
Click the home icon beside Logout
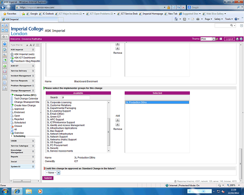(237, 39)
